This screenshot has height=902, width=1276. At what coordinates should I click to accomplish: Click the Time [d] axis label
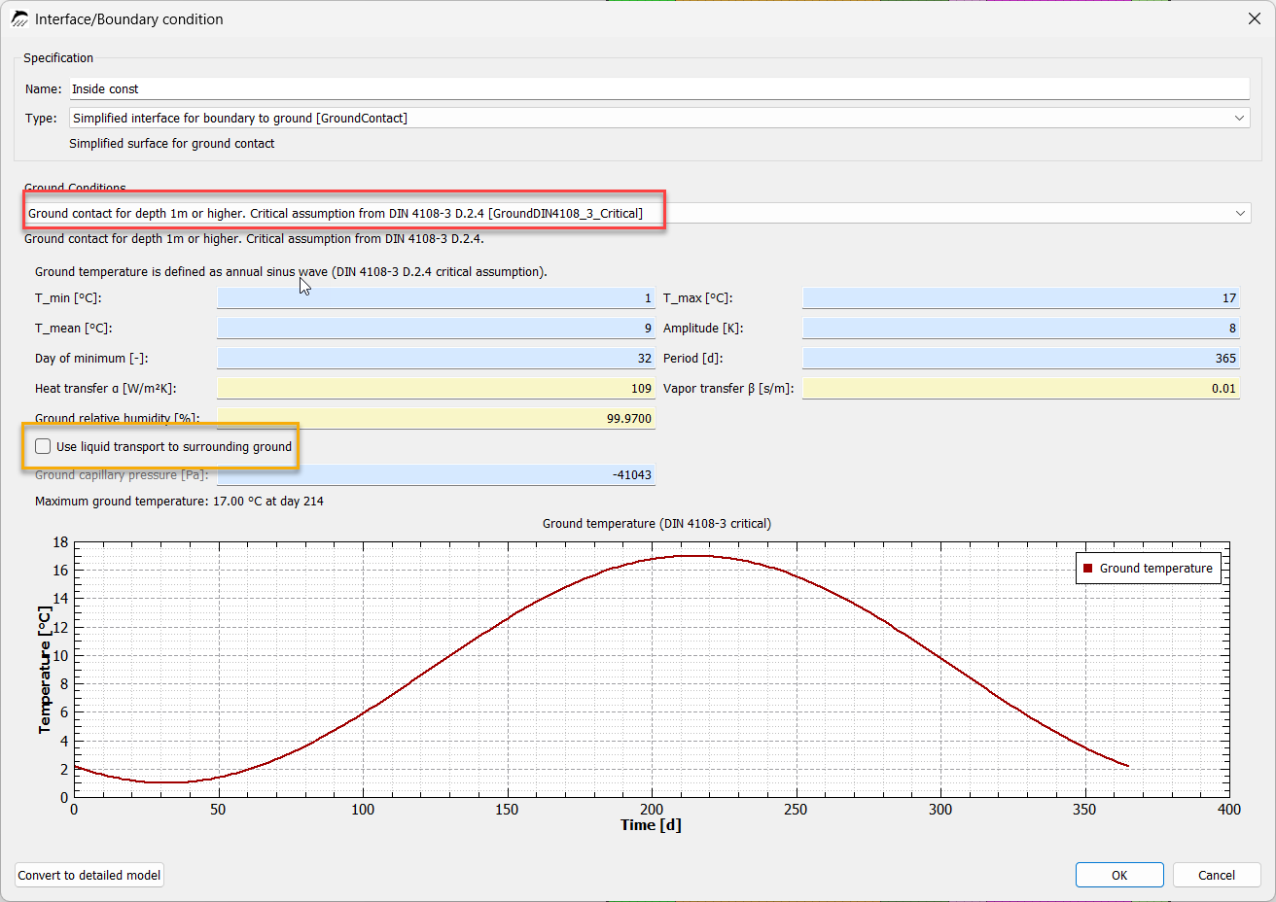tap(651, 825)
